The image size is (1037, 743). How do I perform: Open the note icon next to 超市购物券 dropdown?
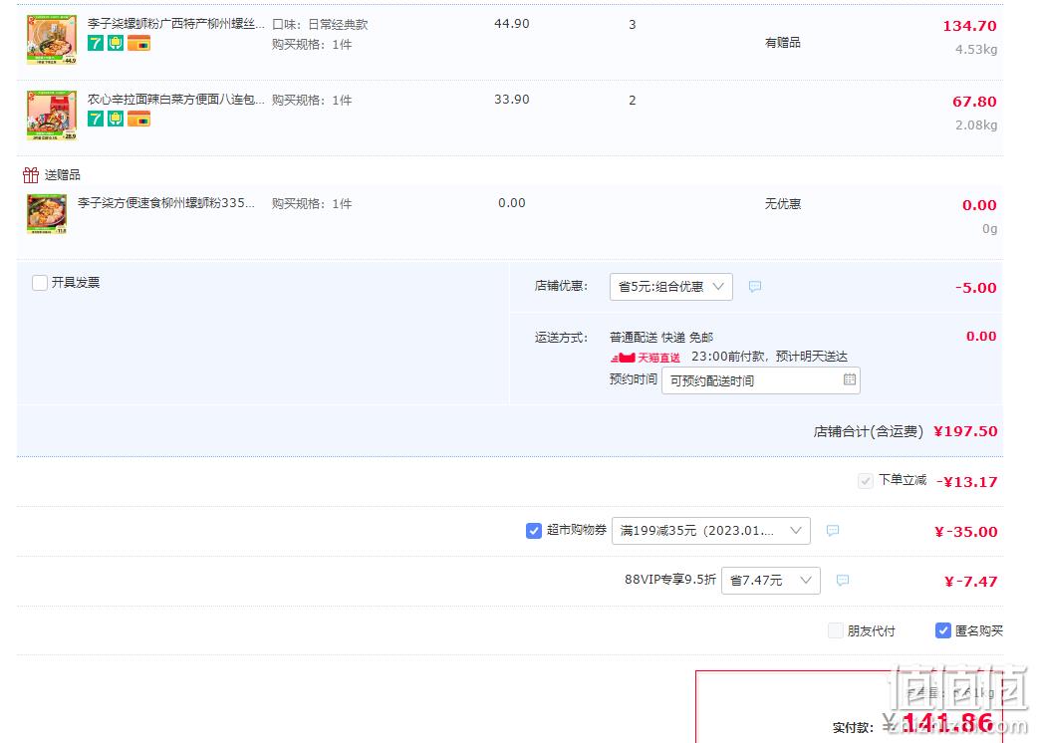[x=833, y=530]
